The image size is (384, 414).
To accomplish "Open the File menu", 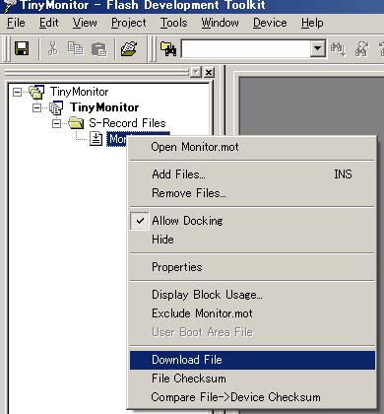I will (x=16, y=23).
